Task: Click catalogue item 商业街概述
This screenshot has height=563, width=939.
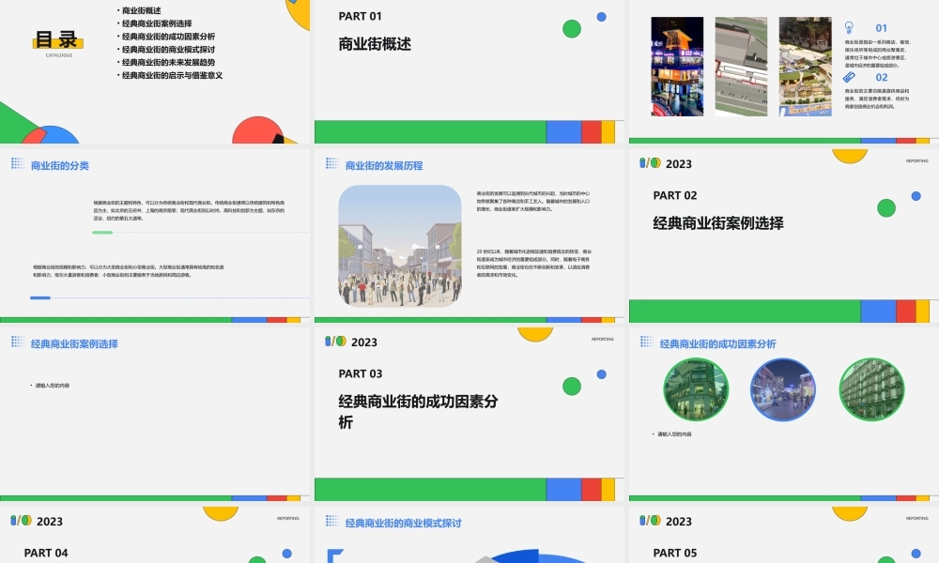Action: pyautogui.click(x=142, y=10)
